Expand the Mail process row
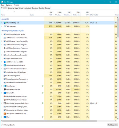 (2, 117)
